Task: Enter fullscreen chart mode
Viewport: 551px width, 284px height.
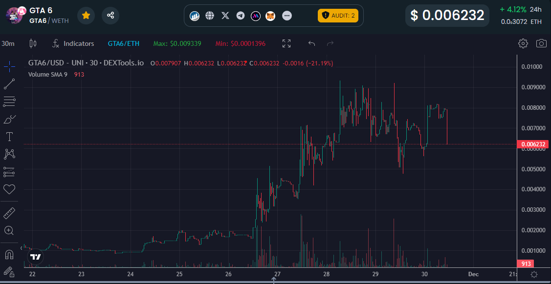Action: (x=287, y=43)
